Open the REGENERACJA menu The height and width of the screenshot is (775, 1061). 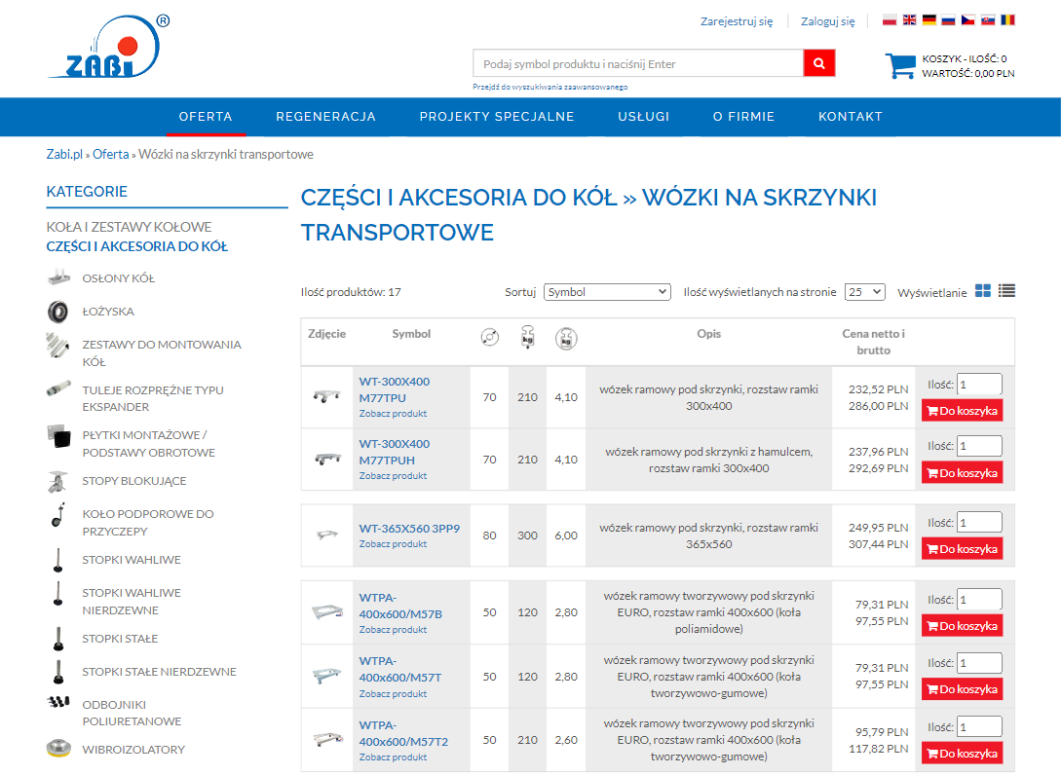pos(325,116)
